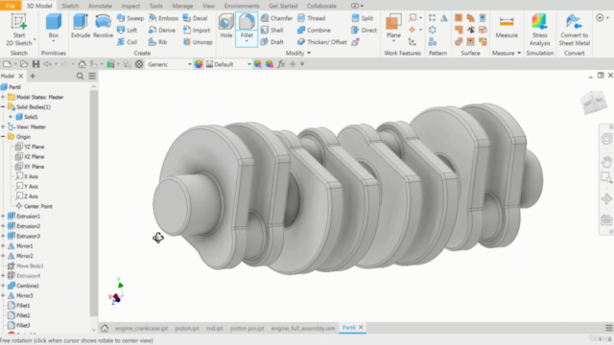The image size is (614, 345).
Task: Choose the Split tool
Action: coord(363,18)
